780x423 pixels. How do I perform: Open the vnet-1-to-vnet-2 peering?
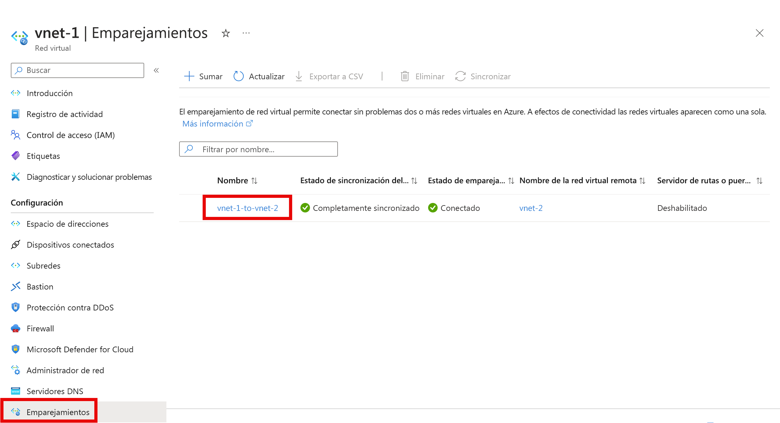coord(247,208)
